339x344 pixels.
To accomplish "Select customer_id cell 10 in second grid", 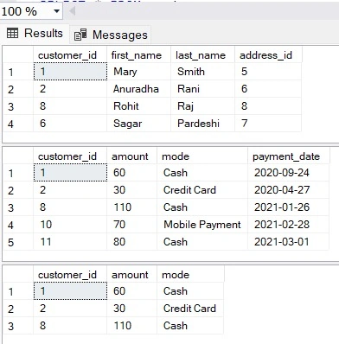I will point(70,225).
